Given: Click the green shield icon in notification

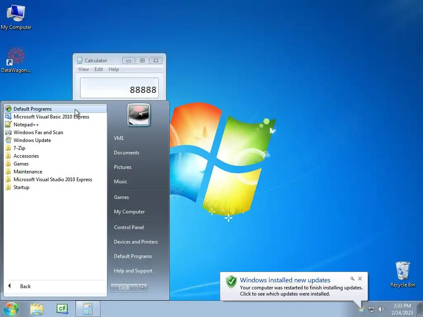Looking at the screenshot, I should (x=231, y=282).
